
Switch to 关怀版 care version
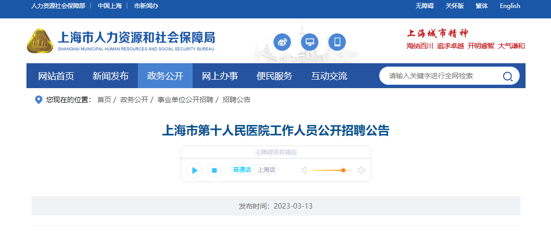pos(455,6)
